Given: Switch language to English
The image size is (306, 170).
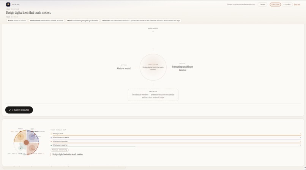Looking at the screenshot, I should [x=275, y=5].
